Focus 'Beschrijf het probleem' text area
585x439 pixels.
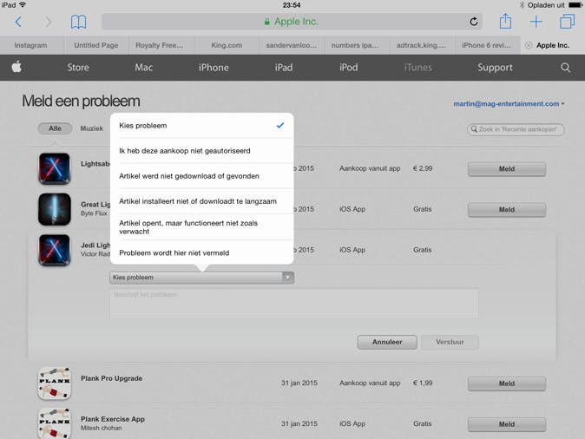(294, 304)
